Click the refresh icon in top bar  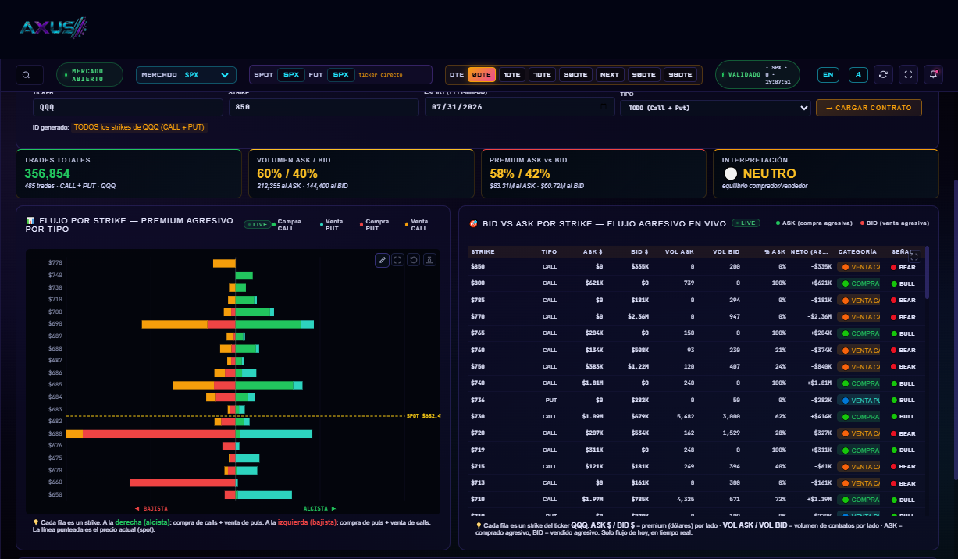883,75
